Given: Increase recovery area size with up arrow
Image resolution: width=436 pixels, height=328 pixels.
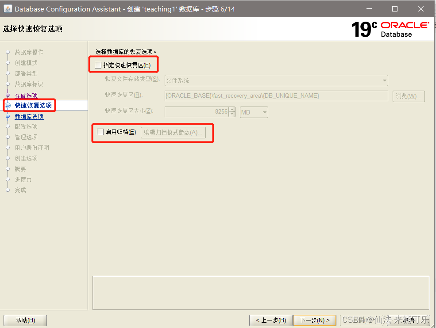Looking at the screenshot, I should (232, 110).
